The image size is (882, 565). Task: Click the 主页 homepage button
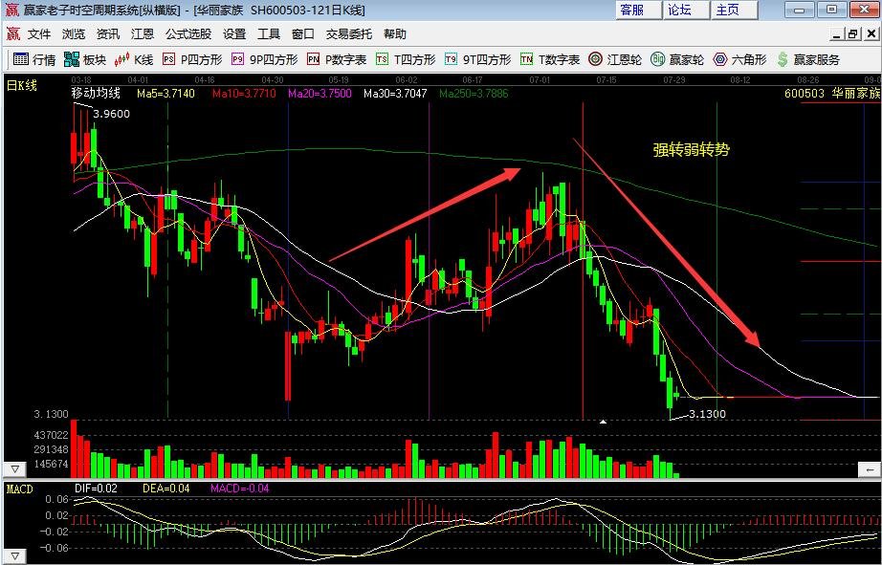[735, 10]
